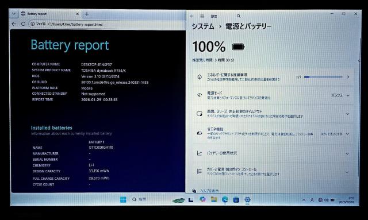Viewport: 368px width, 220px height.
Task: Open a new browser tab
Action: (x=87, y=14)
